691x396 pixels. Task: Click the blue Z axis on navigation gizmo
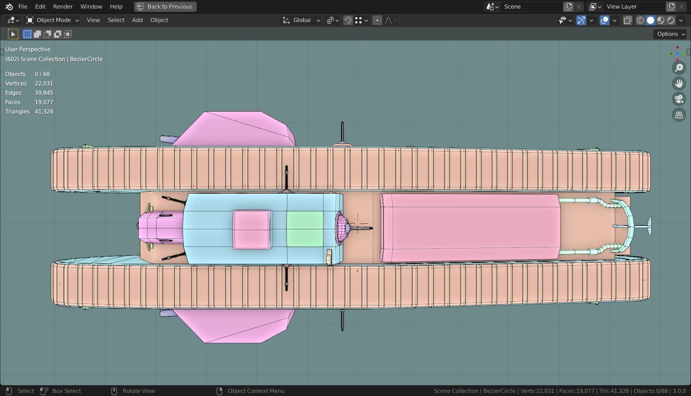678,54
